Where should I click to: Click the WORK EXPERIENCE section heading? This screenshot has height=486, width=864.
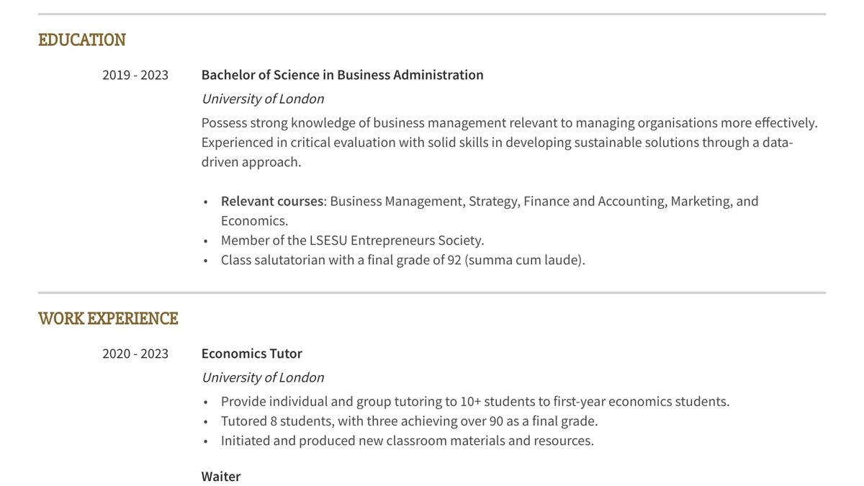point(108,319)
